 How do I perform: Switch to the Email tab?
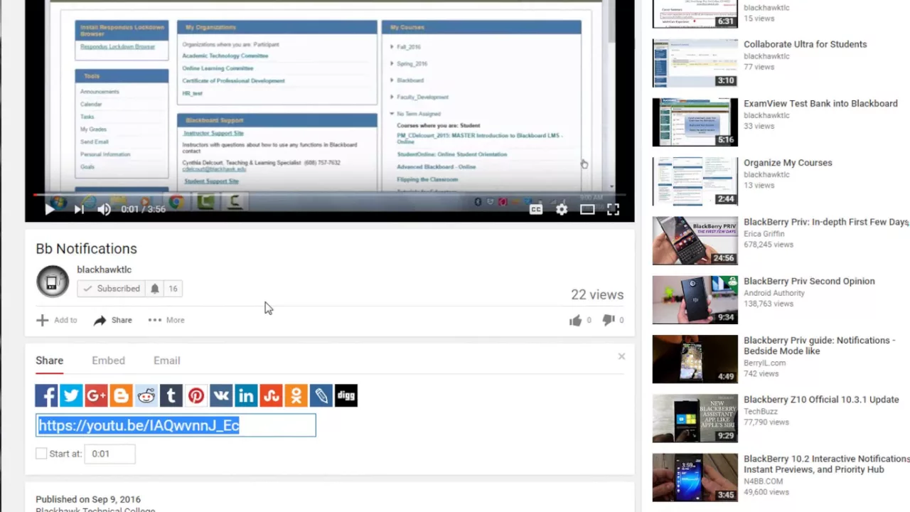pyautogui.click(x=166, y=361)
